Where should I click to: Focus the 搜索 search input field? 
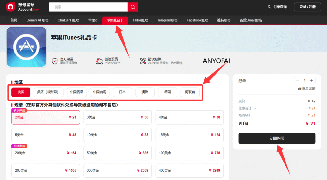click(88, 7)
